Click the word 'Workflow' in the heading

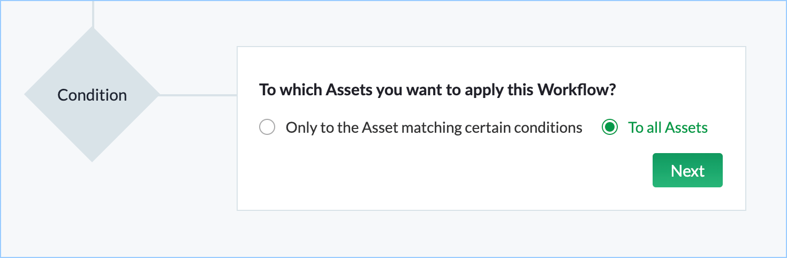coord(574,89)
